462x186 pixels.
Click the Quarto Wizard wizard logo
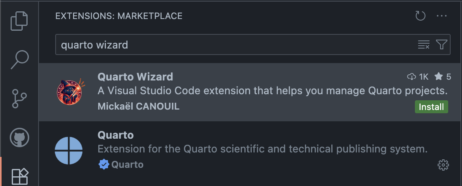[69, 92]
